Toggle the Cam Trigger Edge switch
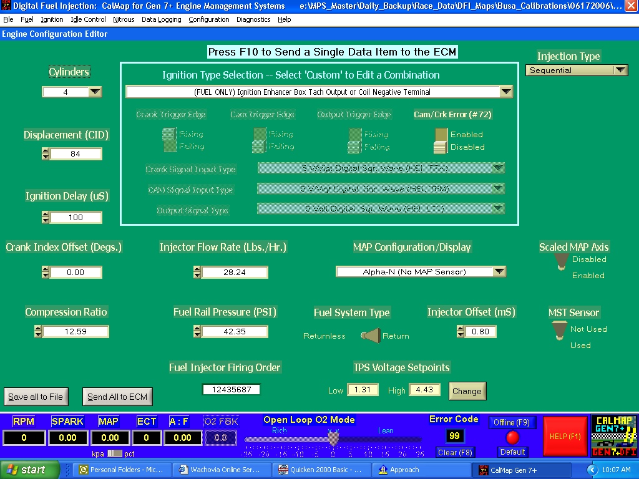639x479 pixels. (259, 140)
